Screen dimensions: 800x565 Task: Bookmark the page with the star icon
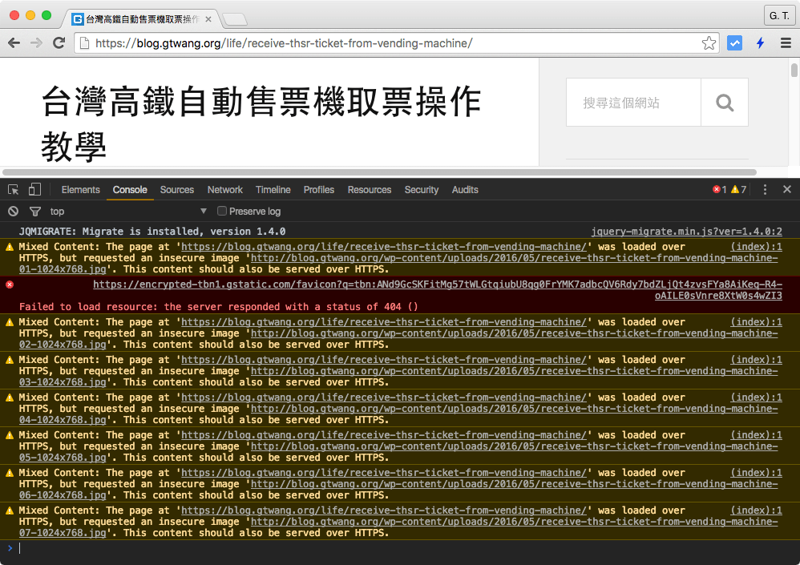point(709,42)
